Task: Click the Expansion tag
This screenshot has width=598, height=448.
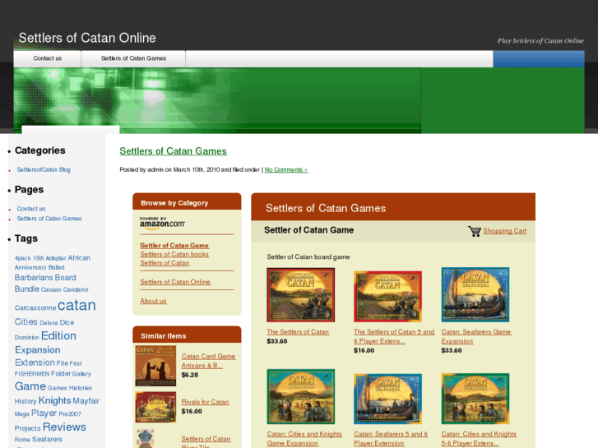Action: click(38, 350)
